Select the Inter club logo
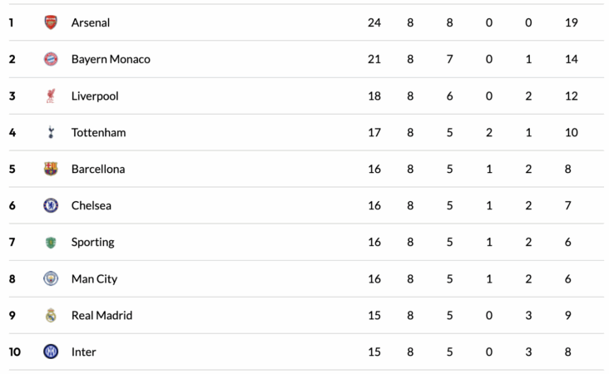609x374 pixels. coord(51,352)
